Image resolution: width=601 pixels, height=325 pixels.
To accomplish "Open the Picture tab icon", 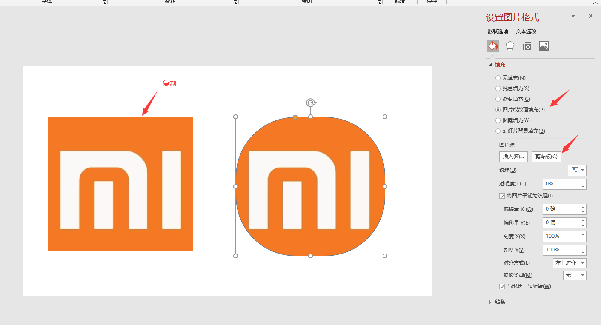I will [544, 46].
